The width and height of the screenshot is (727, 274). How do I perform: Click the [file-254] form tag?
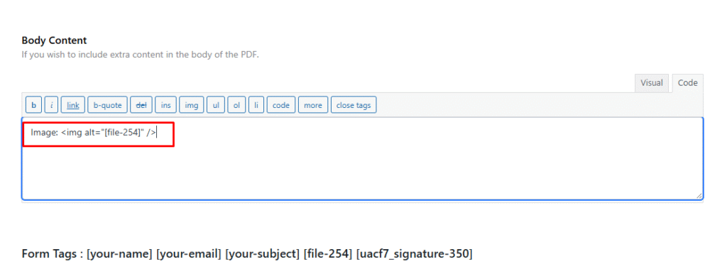pyautogui.click(x=328, y=253)
